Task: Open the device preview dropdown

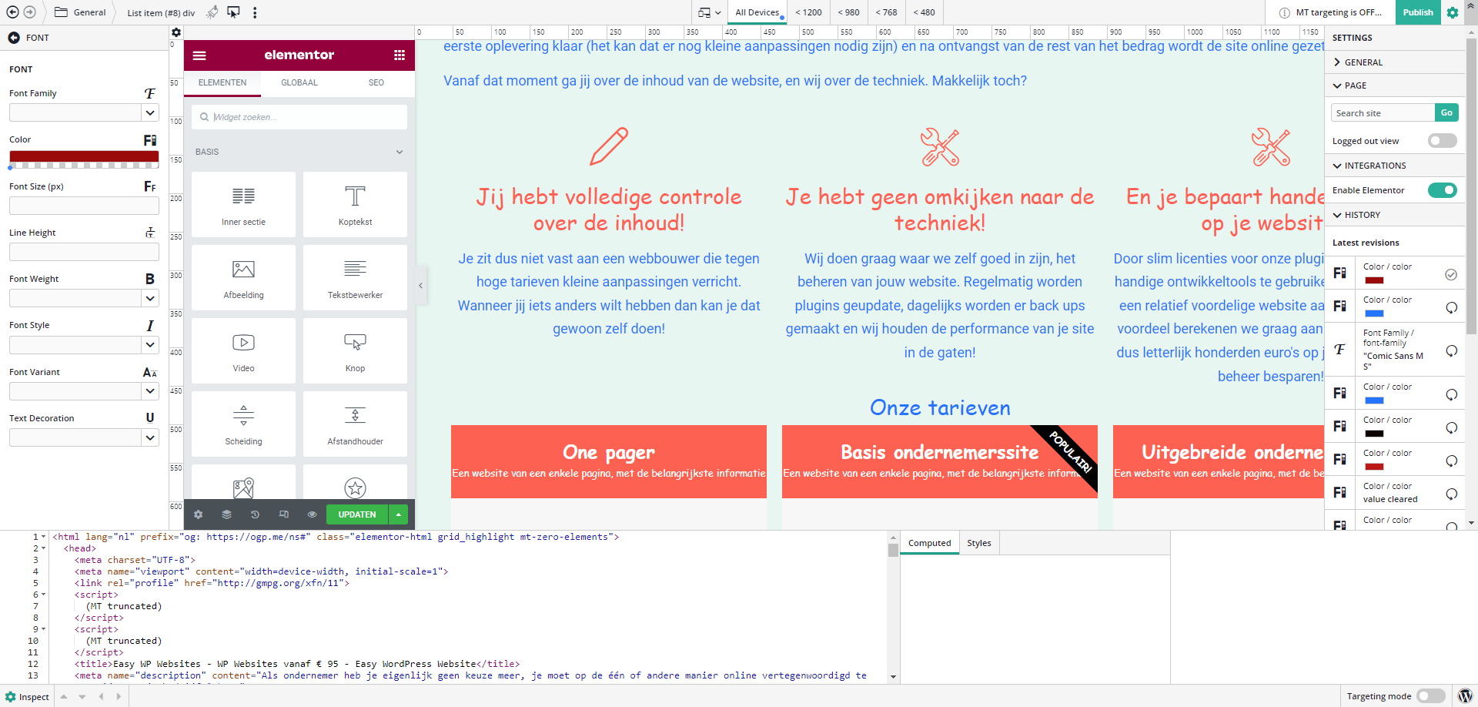Action: click(709, 12)
